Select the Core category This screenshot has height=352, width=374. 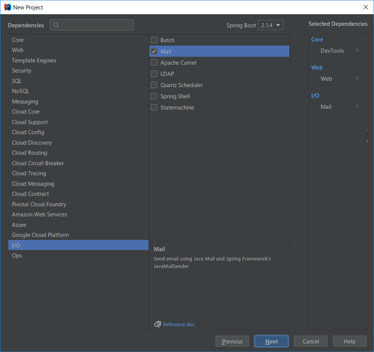78,40
